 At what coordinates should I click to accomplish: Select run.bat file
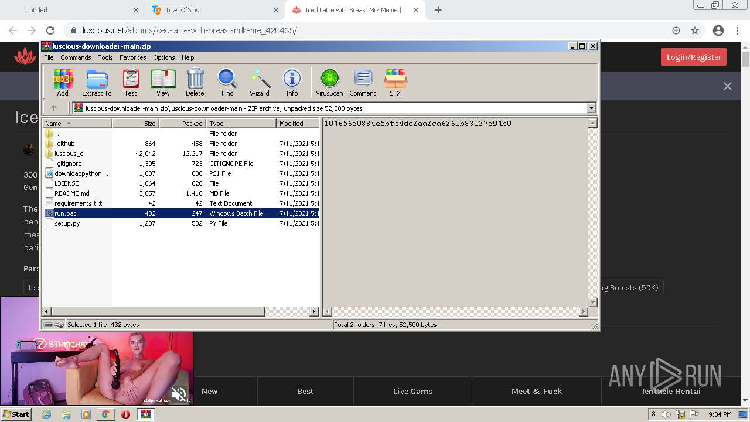[x=181, y=213]
